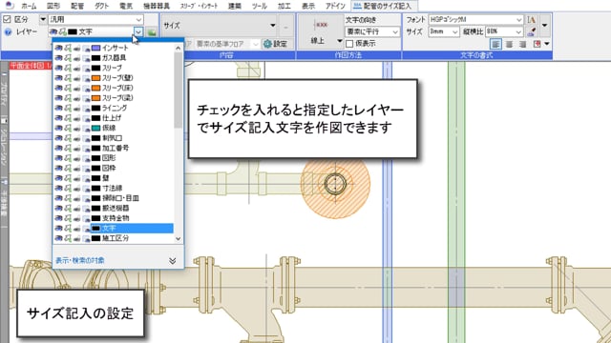Viewport: 611px width, 343px height.
Task: Open the 建築 ribbon tab
Action: coord(235,6)
